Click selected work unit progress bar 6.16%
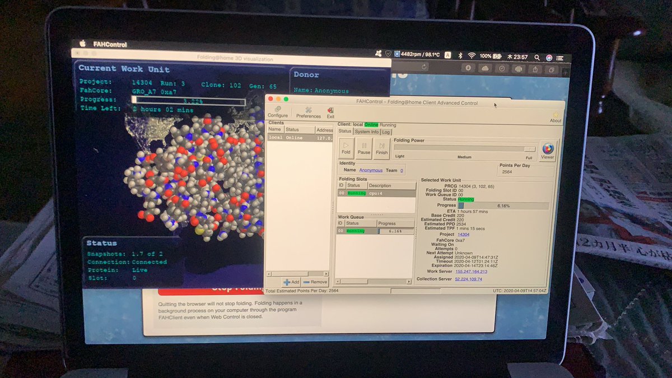 pyautogui.click(x=503, y=206)
